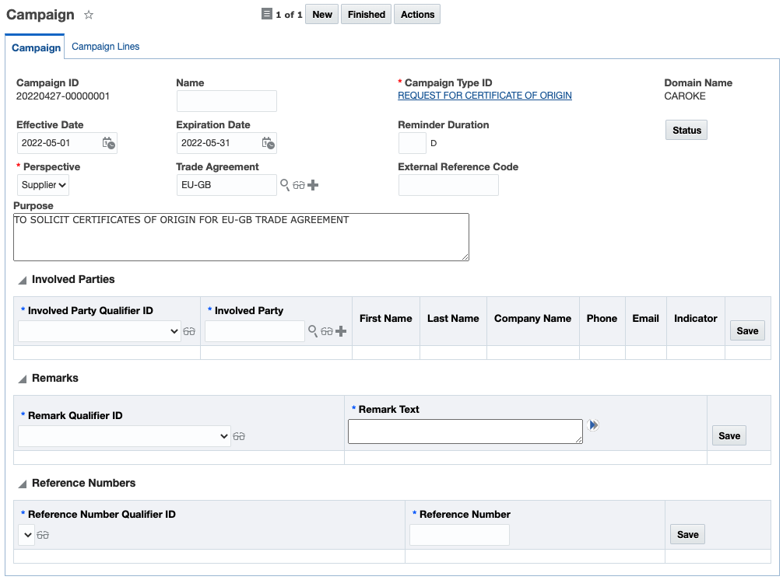Open Involved Party Qualifier ID dropdown
Viewport: 783px width, 580px height.
pos(99,331)
